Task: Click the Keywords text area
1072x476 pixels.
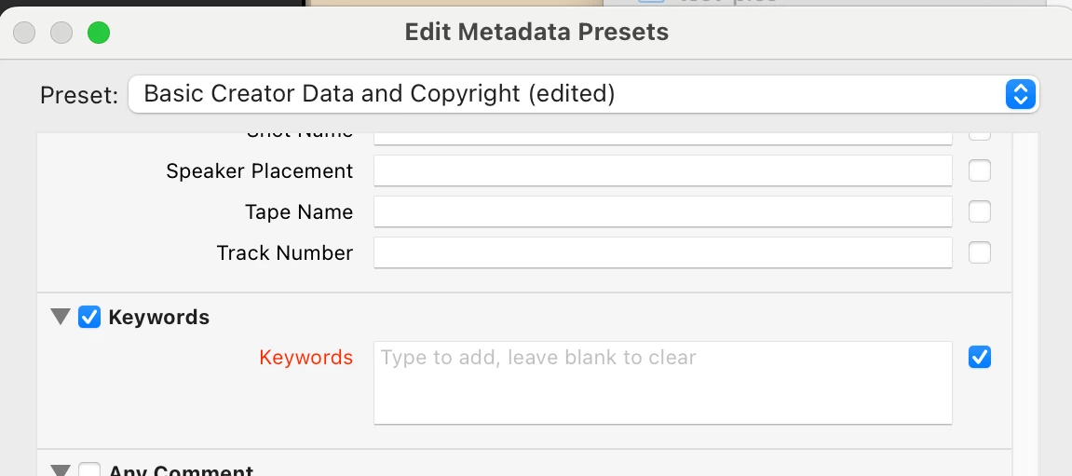Action: (x=662, y=383)
